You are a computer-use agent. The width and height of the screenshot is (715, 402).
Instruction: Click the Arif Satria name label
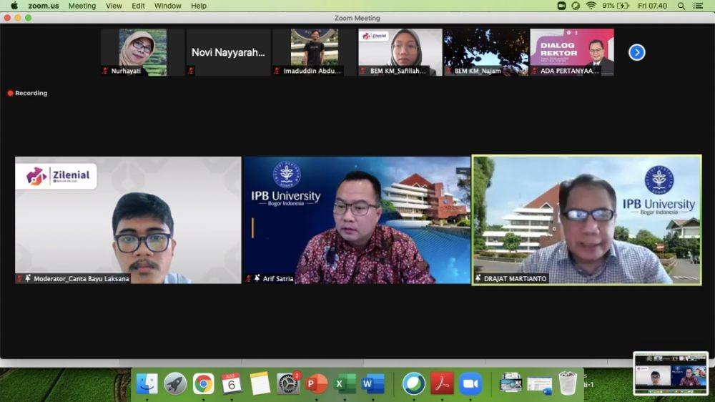pos(278,278)
